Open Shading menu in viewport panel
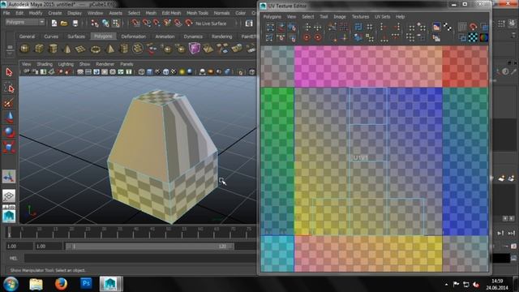The image size is (519, 292). pos(45,64)
